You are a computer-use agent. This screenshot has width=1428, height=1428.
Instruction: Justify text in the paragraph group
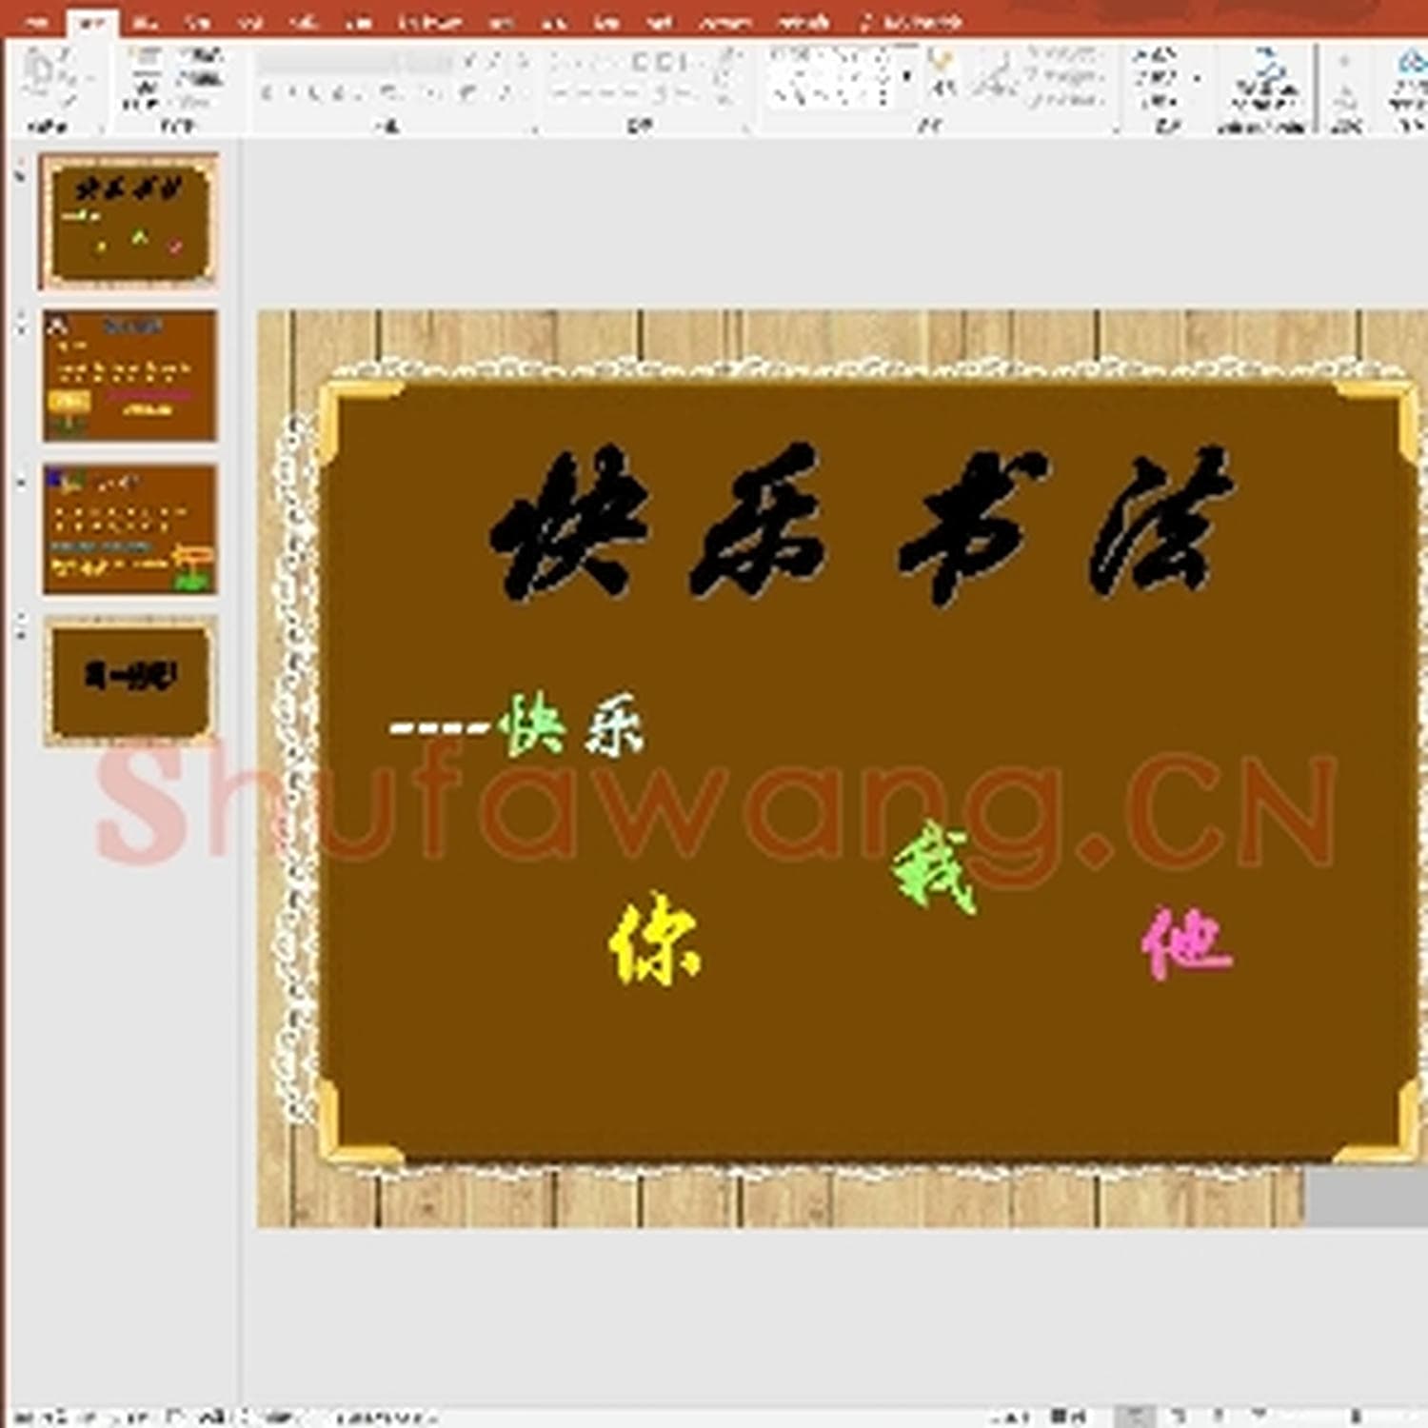tap(629, 94)
